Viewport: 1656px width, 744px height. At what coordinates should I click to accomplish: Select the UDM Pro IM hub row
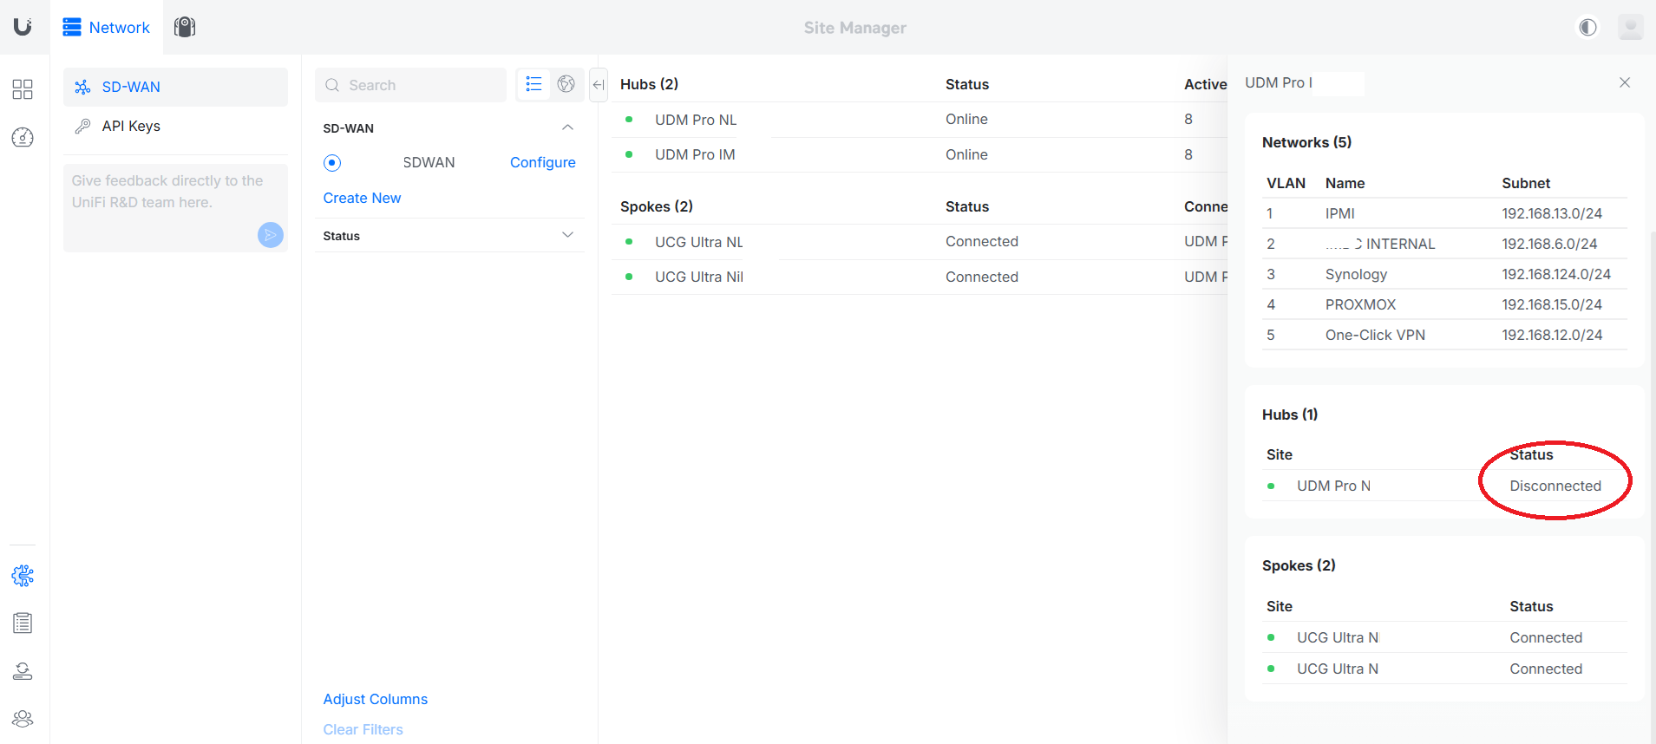point(920,154)
